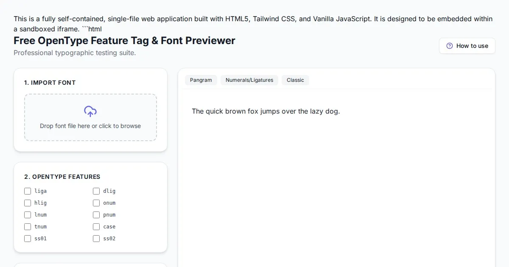Click the question mark help icon
Screen dimensions: 509x267
[x=449, y=46]
